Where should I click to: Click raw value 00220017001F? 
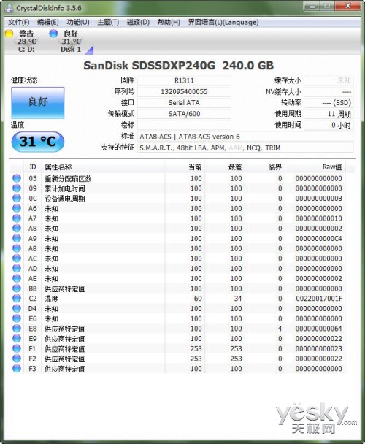pos(319,299)
